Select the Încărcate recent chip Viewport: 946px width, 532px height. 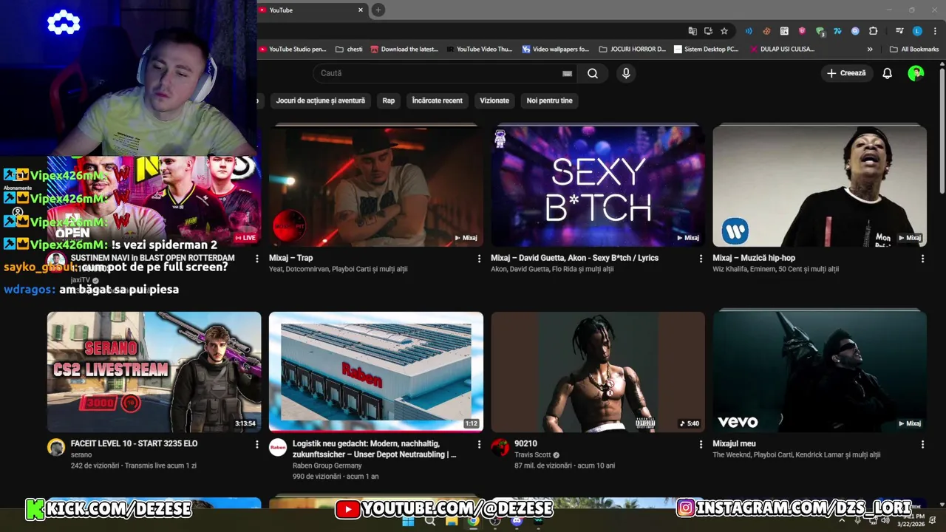tap(437, 100)
